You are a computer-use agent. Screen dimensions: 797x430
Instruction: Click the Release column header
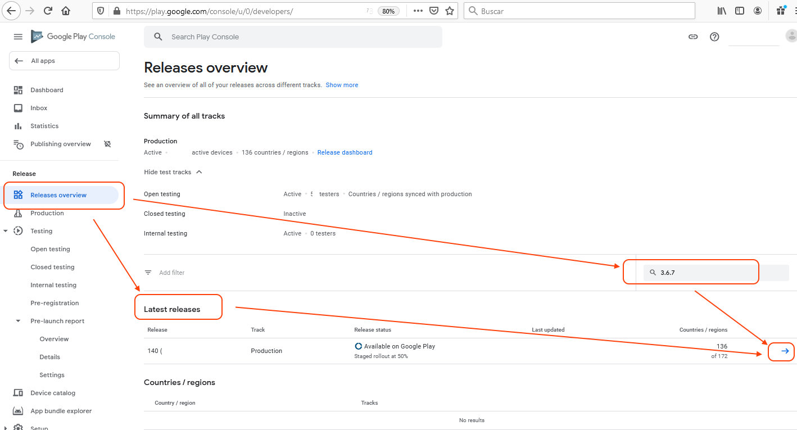(157, 330)
